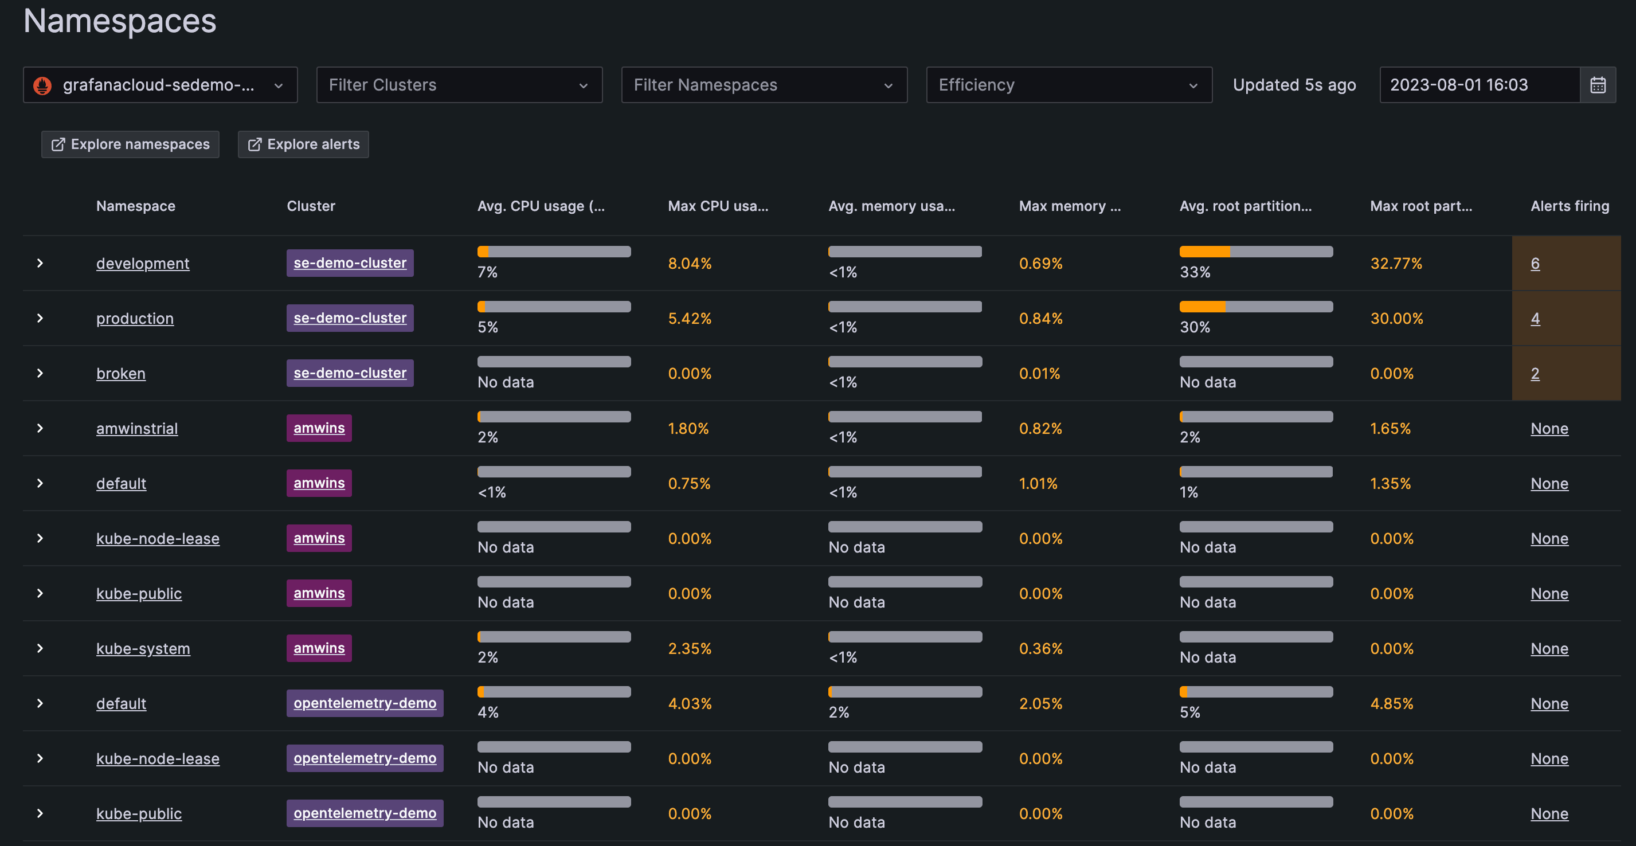Open the production namespace link
Image resolution: width=1636 pixels, height=846 pixels.
[x=135, y=318]
